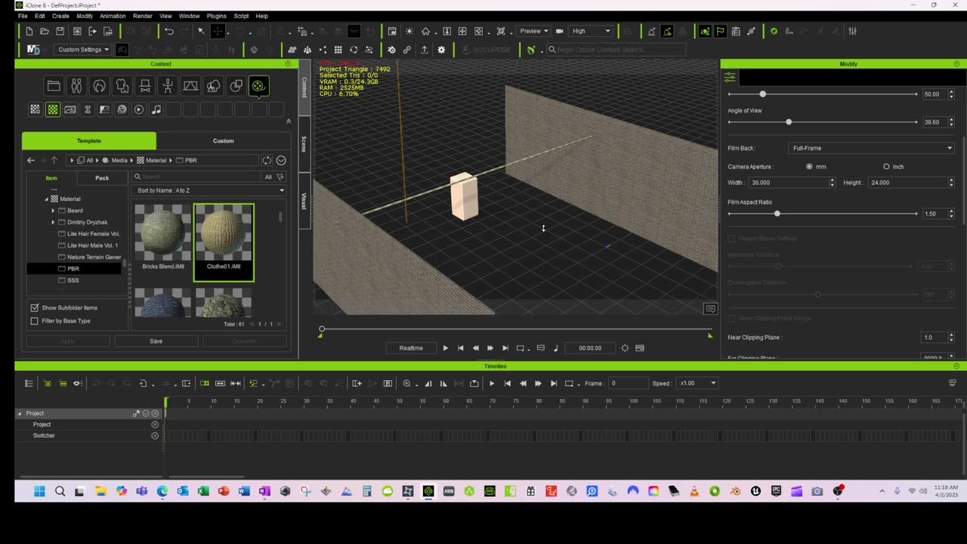This screenshot has width=967, height=544.
Task: Open the Actor category icon in Content
Action: [x=76, y=86]
